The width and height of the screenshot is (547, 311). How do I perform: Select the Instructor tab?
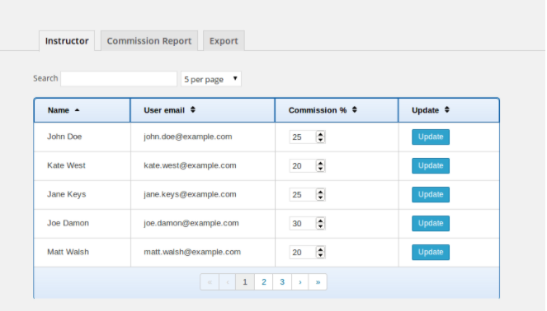[x=67, y=40]
